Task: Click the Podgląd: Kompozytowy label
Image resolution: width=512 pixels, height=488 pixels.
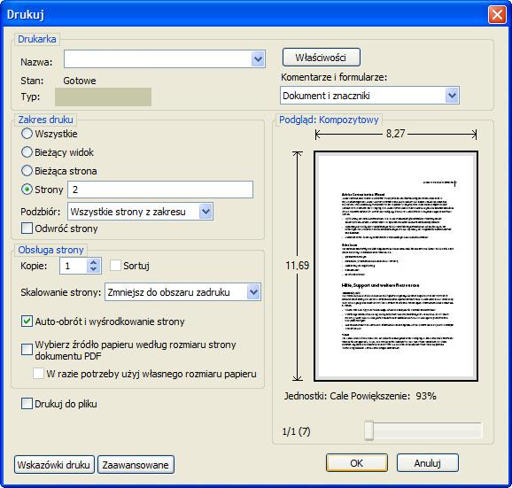Action: point(329,120)
